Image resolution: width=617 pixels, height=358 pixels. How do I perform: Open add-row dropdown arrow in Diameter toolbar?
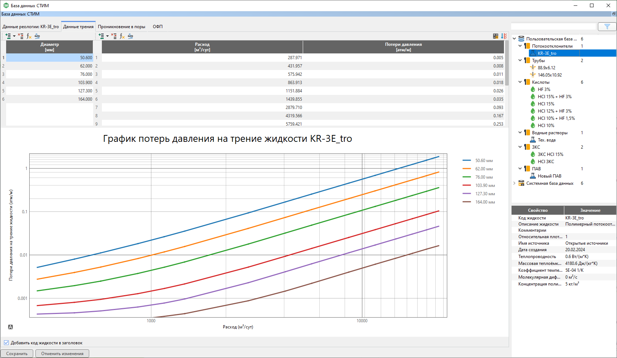click(14, 36)
